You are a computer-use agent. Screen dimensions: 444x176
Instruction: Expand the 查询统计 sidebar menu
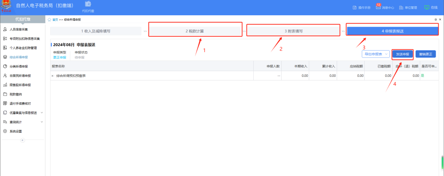coord(42,122)
